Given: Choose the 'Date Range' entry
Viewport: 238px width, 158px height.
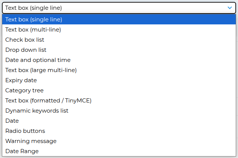Looking at the screenshot, I should click(x=22, y=151).
